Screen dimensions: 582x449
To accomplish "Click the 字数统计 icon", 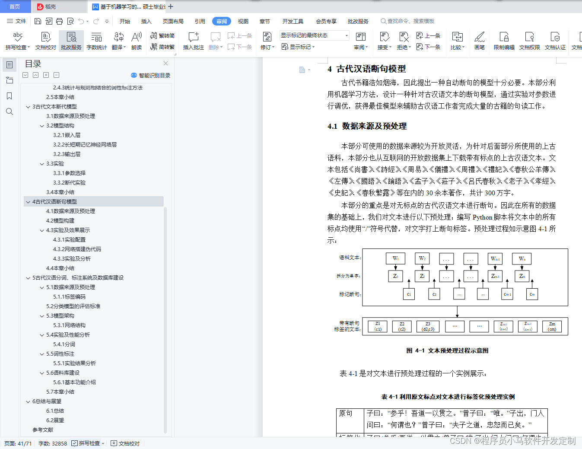I will (x=96, y=41).
